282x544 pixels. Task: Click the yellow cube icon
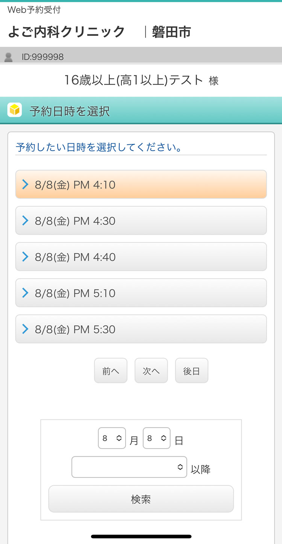(15, 110)
